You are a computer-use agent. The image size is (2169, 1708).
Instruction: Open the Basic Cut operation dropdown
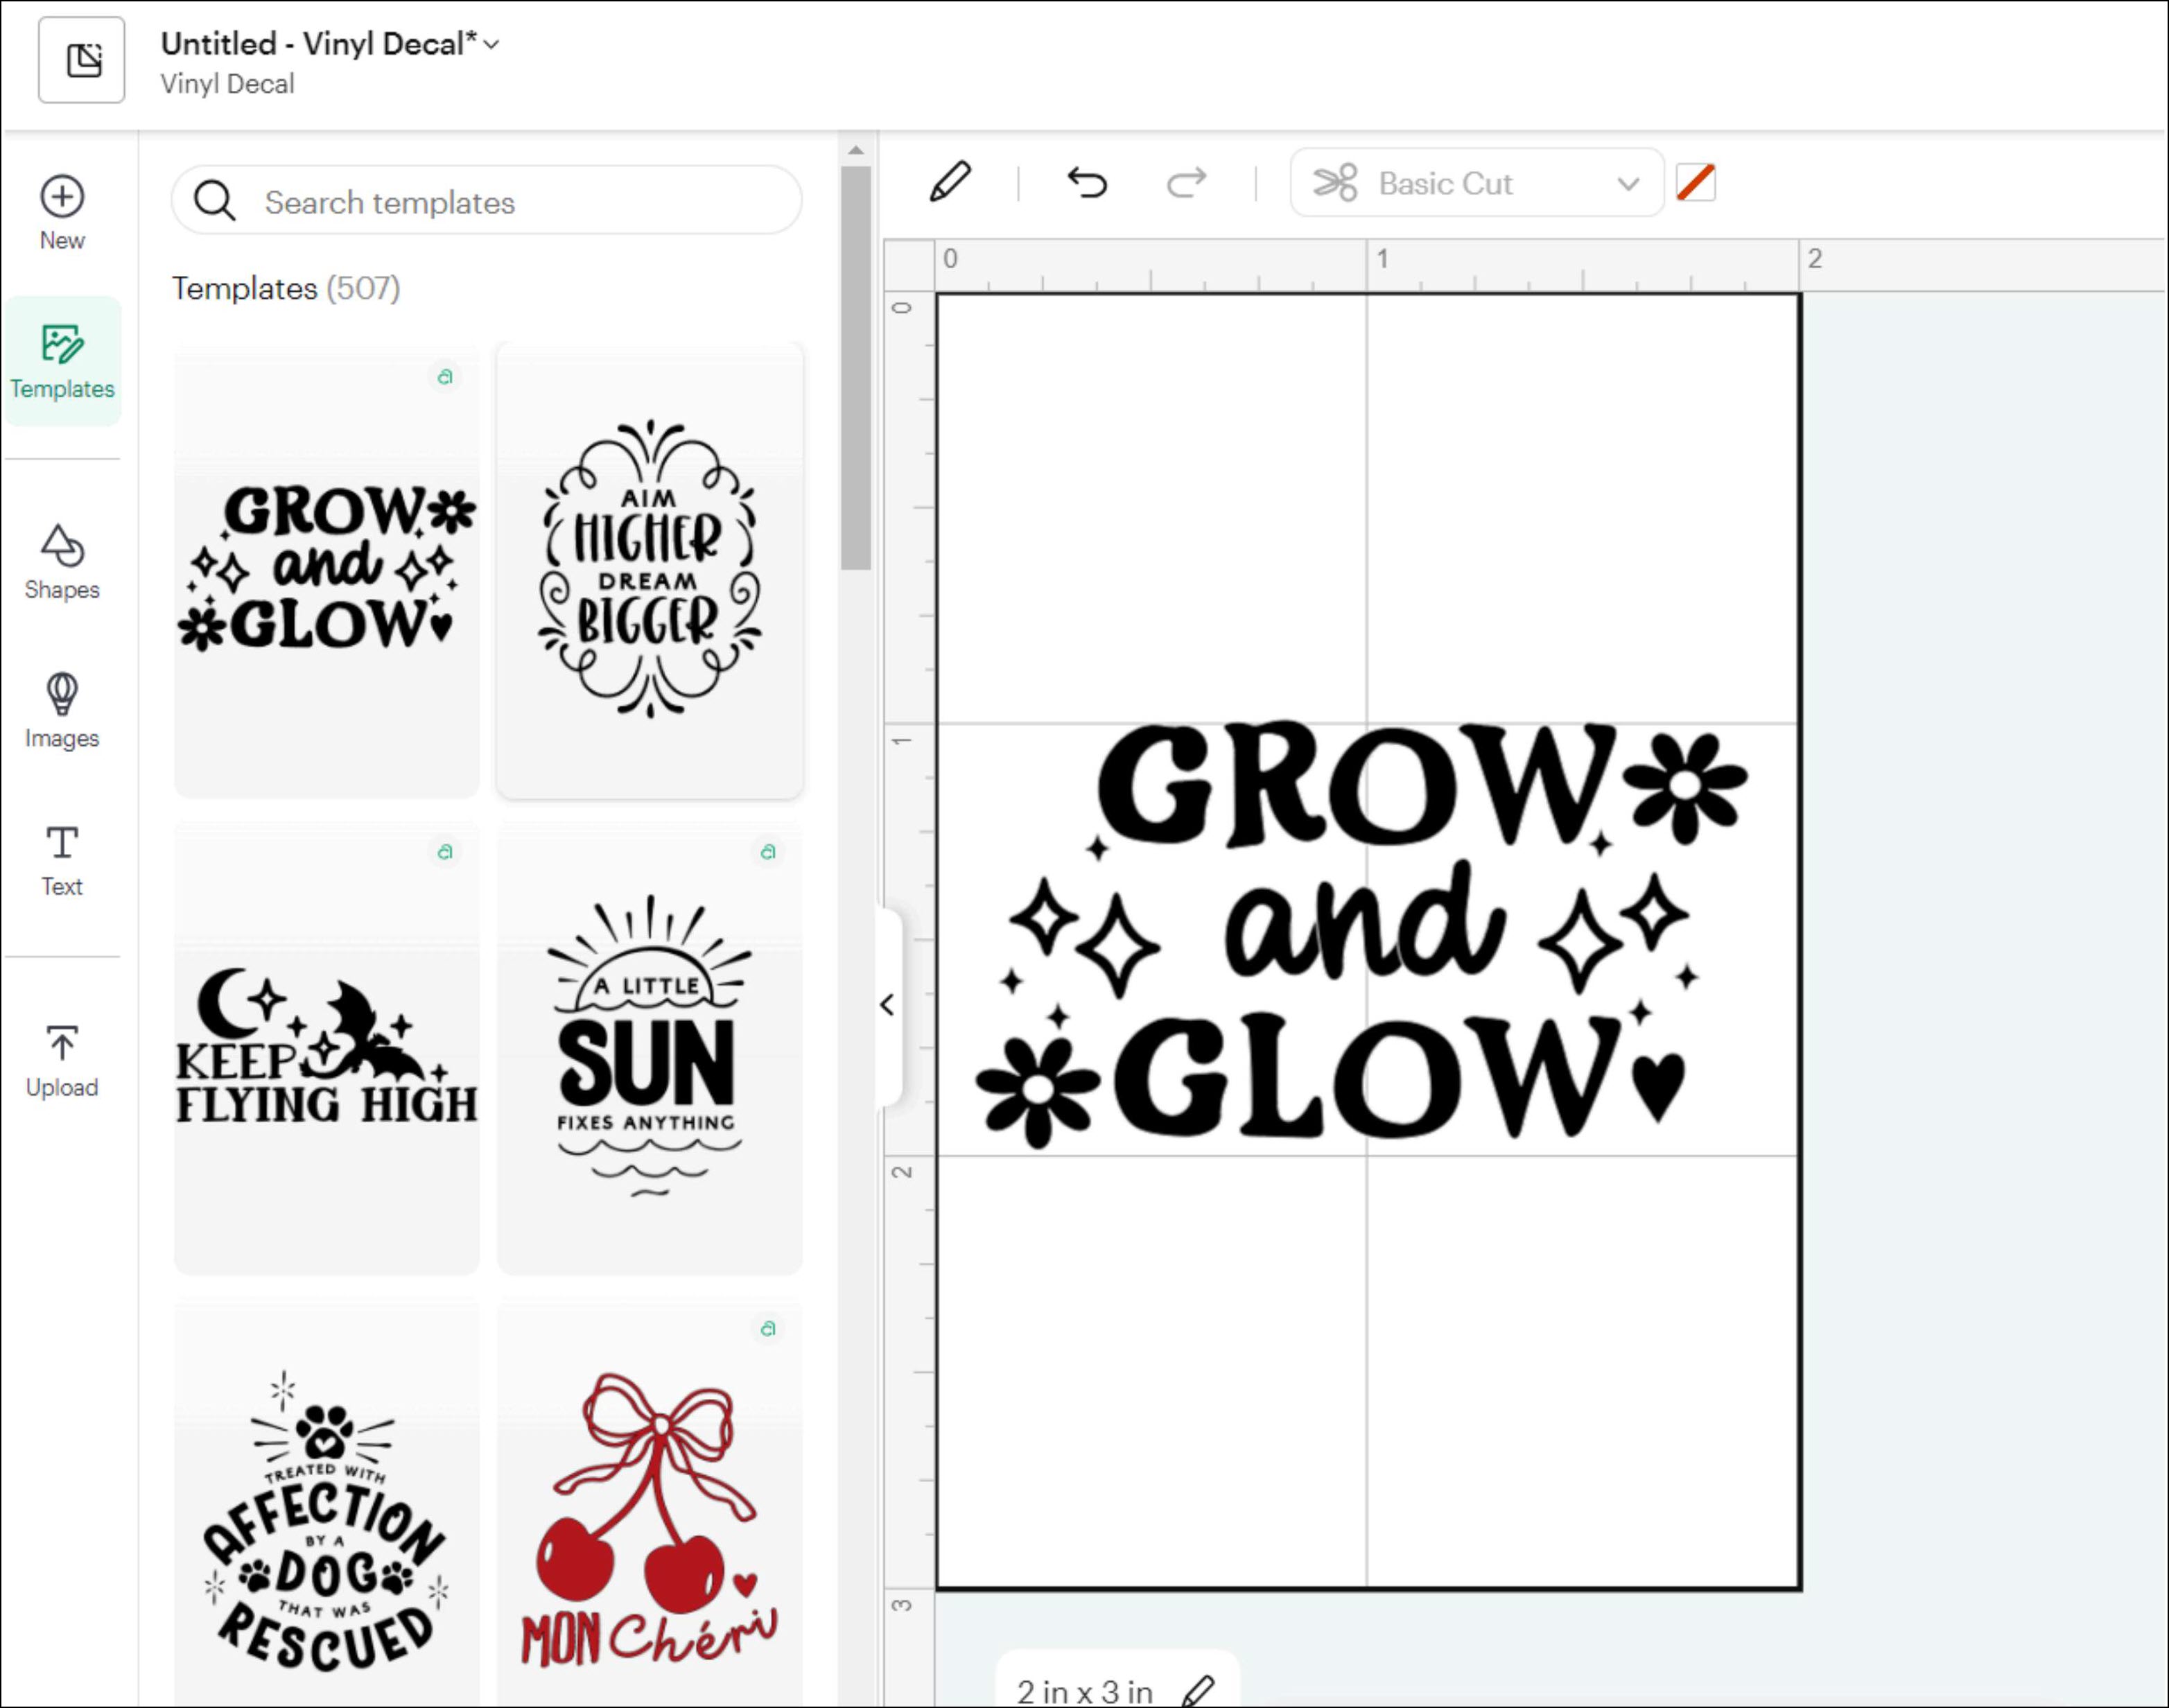point(1476,183)
